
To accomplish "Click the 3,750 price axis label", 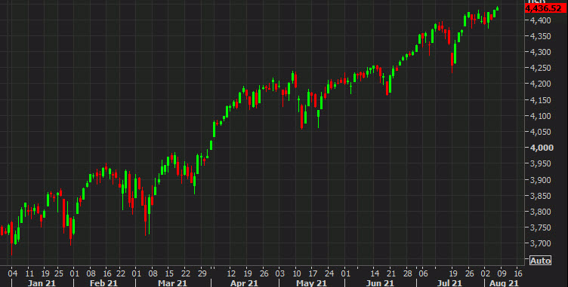I will click(x=542, y=227).
